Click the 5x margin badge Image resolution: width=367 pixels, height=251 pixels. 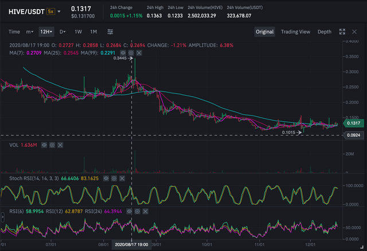(50, 11)
